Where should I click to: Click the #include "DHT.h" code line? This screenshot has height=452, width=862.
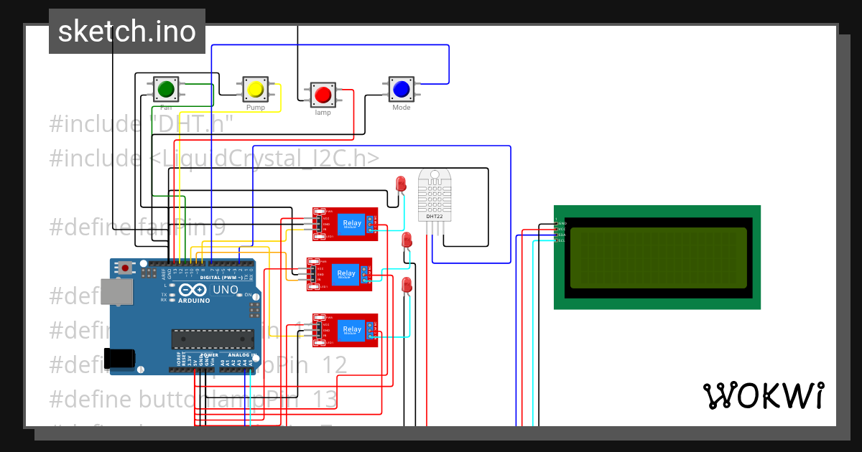tap(142, 123)
